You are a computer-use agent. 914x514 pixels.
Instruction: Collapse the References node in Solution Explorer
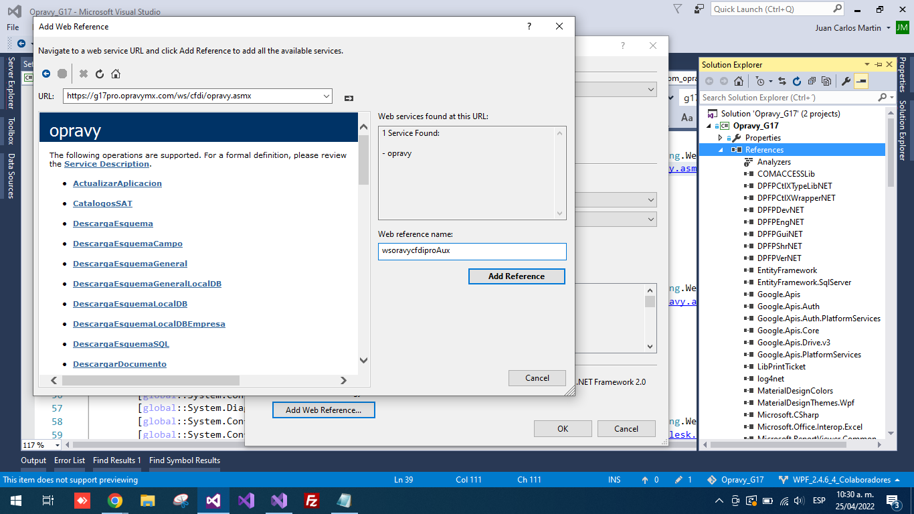720,150
